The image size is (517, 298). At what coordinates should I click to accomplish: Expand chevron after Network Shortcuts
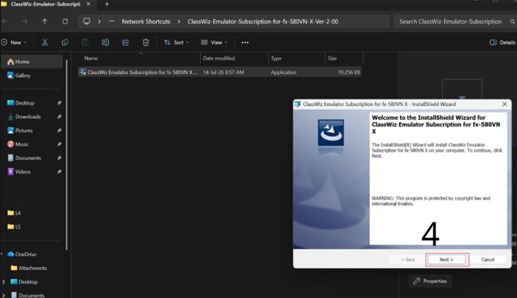179,21
